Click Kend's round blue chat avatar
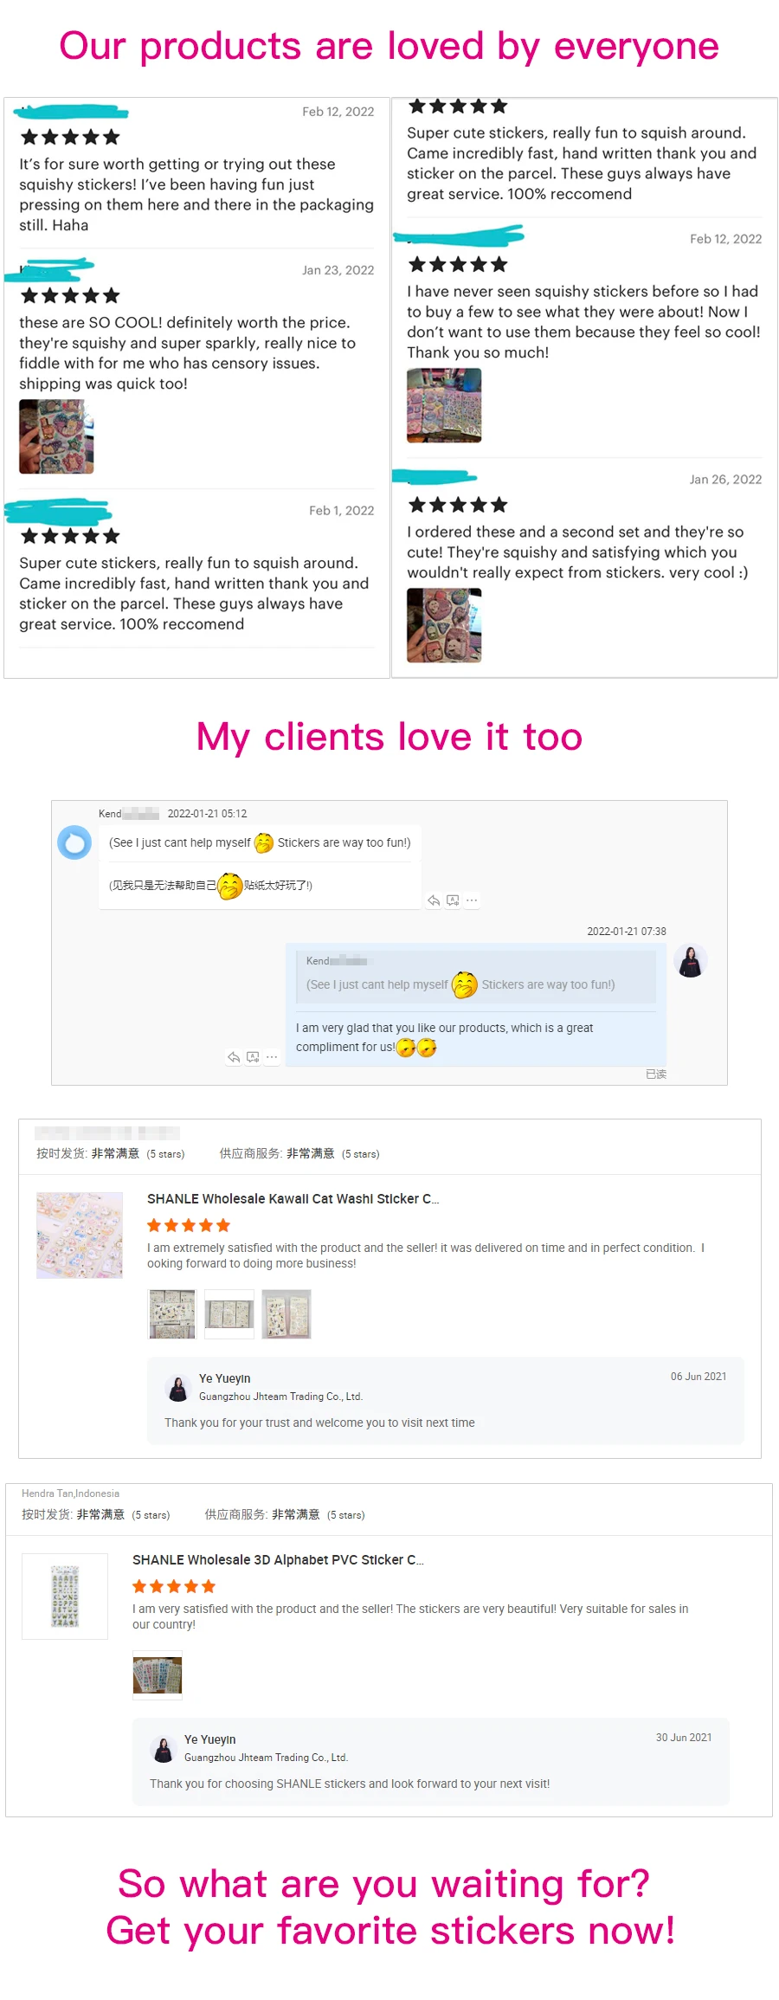The width and height of the screenshot is (779, 2000). (x=74, y=842)
